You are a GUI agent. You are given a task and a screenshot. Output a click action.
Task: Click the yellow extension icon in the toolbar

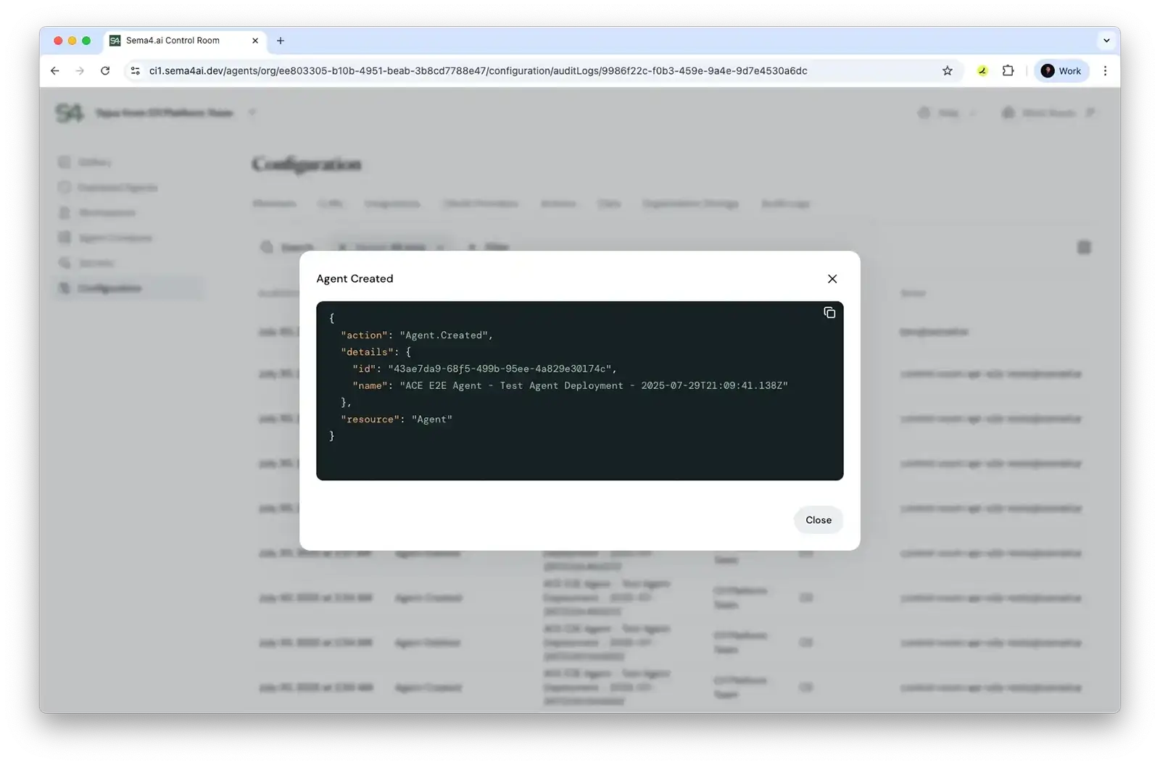(982, 70)
